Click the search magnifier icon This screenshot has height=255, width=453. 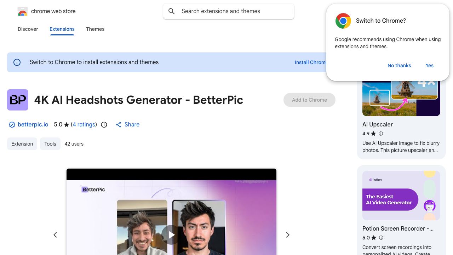click(172, 11)
